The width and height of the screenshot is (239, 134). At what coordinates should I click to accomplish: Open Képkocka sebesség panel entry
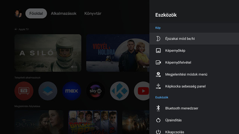coord(194,86)
